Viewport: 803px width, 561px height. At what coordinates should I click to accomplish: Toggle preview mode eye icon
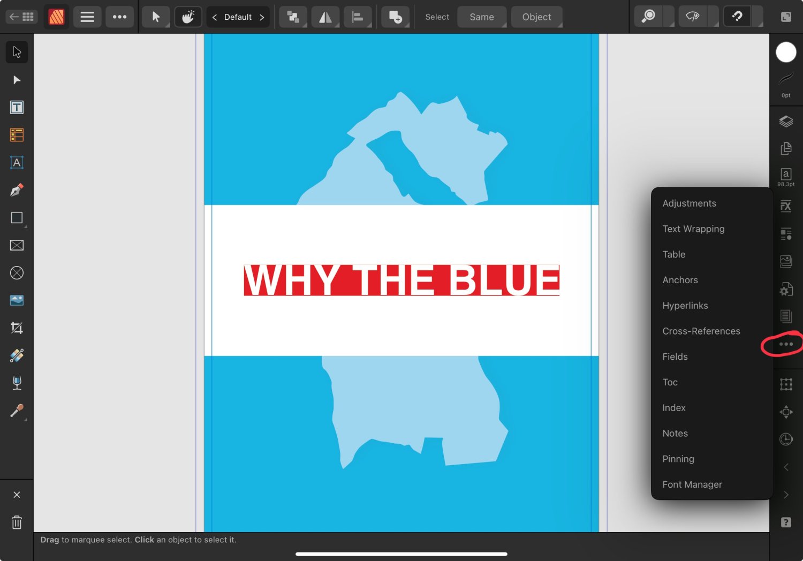pos(692,17)
